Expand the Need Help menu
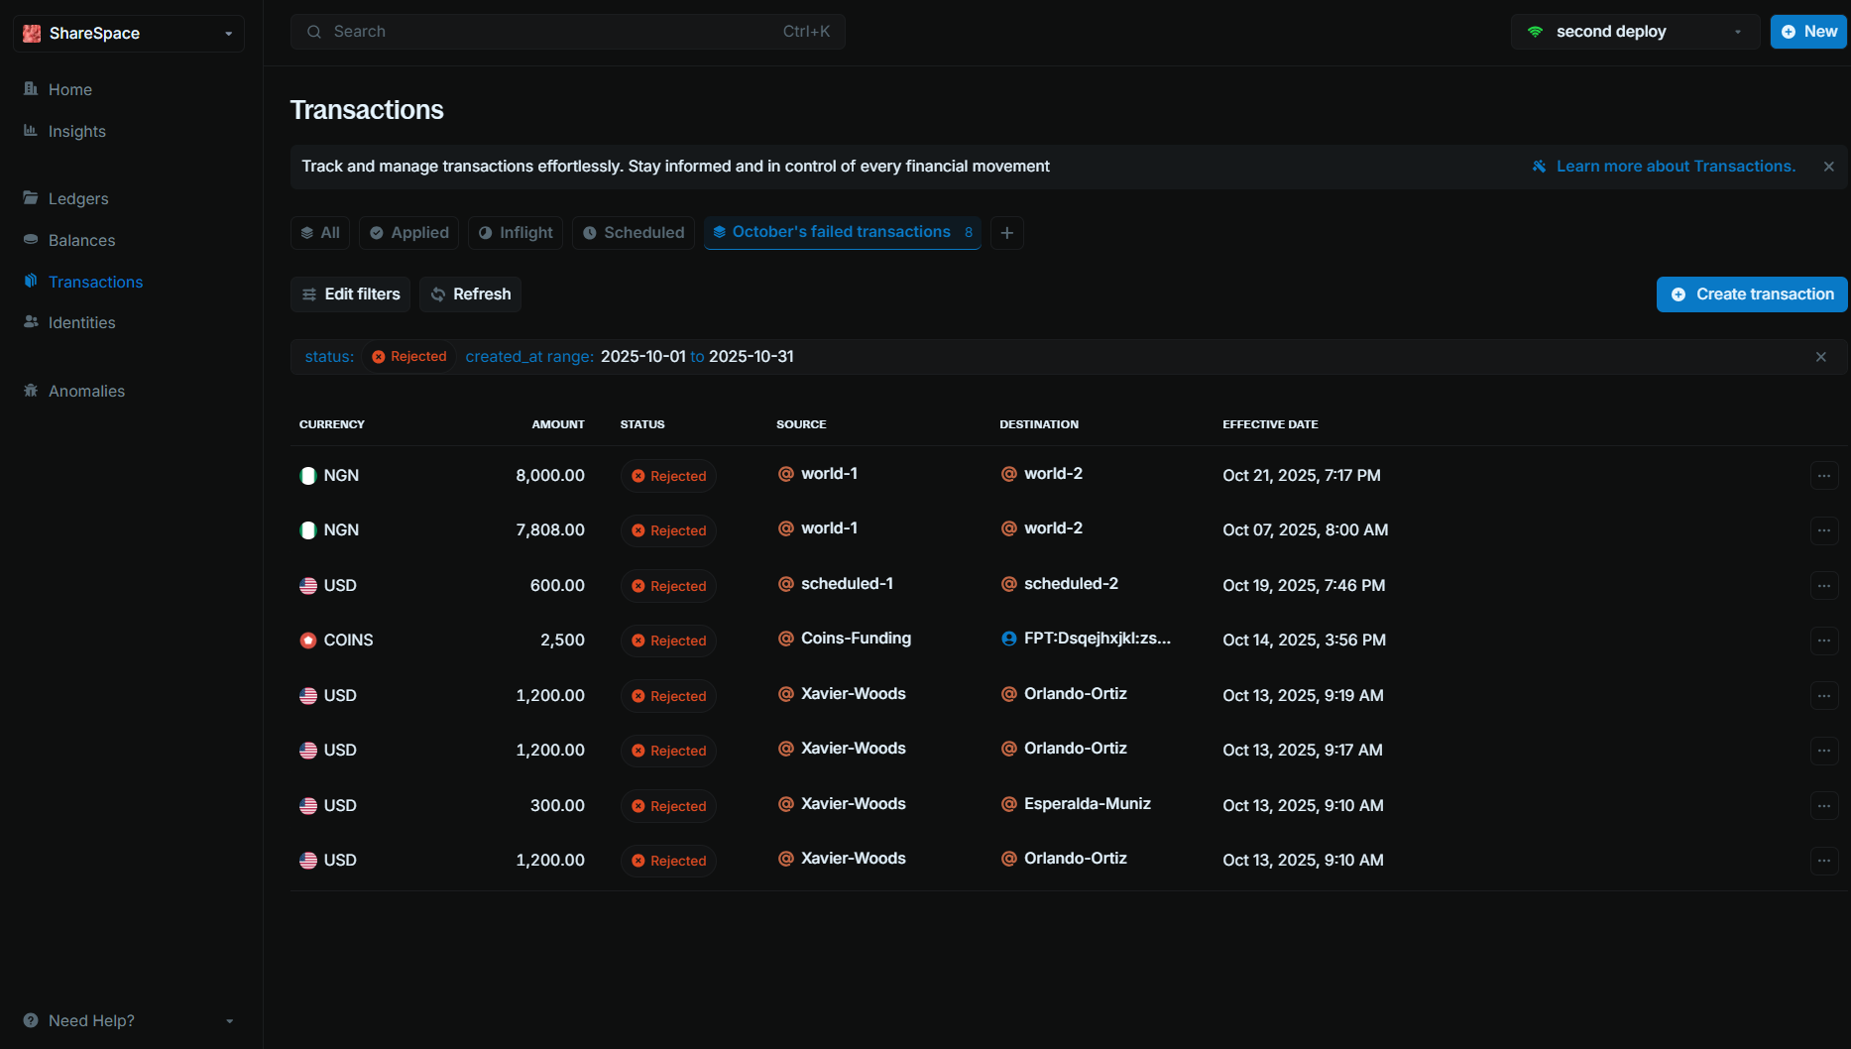This screenshot has width=1851, height=1049. click(129, 1020)
